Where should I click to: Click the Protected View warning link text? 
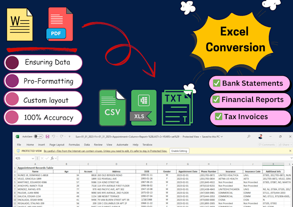click(106, 151)
